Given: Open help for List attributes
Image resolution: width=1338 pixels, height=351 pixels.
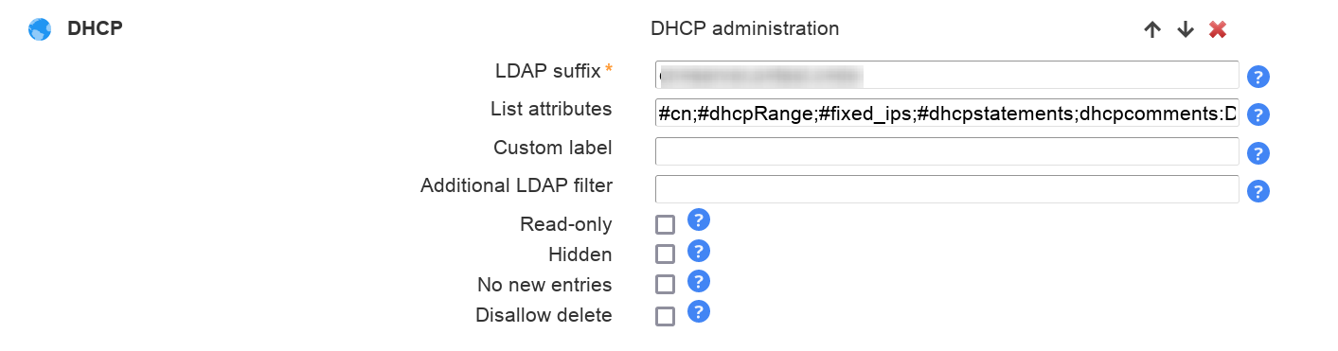Looking at the screenshot, I should click(1258, 115).
